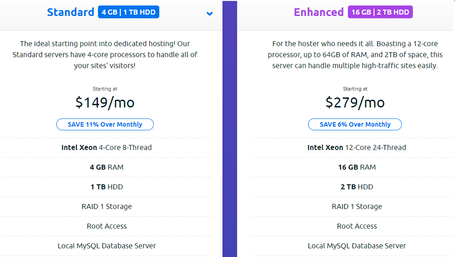This screenshot has width=455, height=257.
Task: Click the purple 16 GB | 2 TB HDD badge
Action: 380,12
